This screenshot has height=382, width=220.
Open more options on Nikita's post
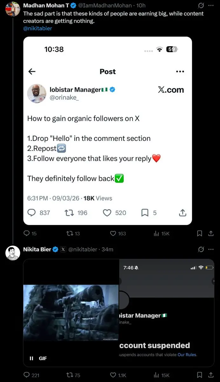tap(211, 250)
